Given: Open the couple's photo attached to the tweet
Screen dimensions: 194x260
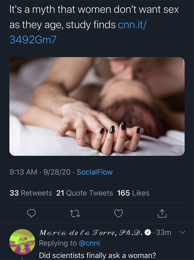Looking at the screenshot, I should 97,106.
